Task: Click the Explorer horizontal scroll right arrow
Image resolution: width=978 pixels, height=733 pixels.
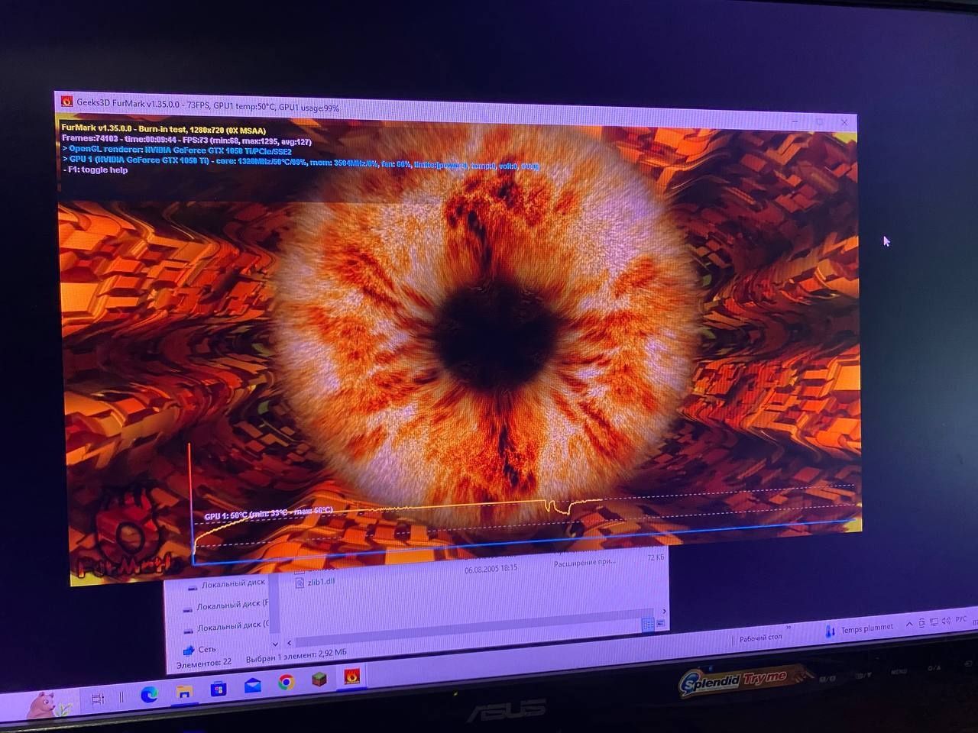Action: [663, 611]
